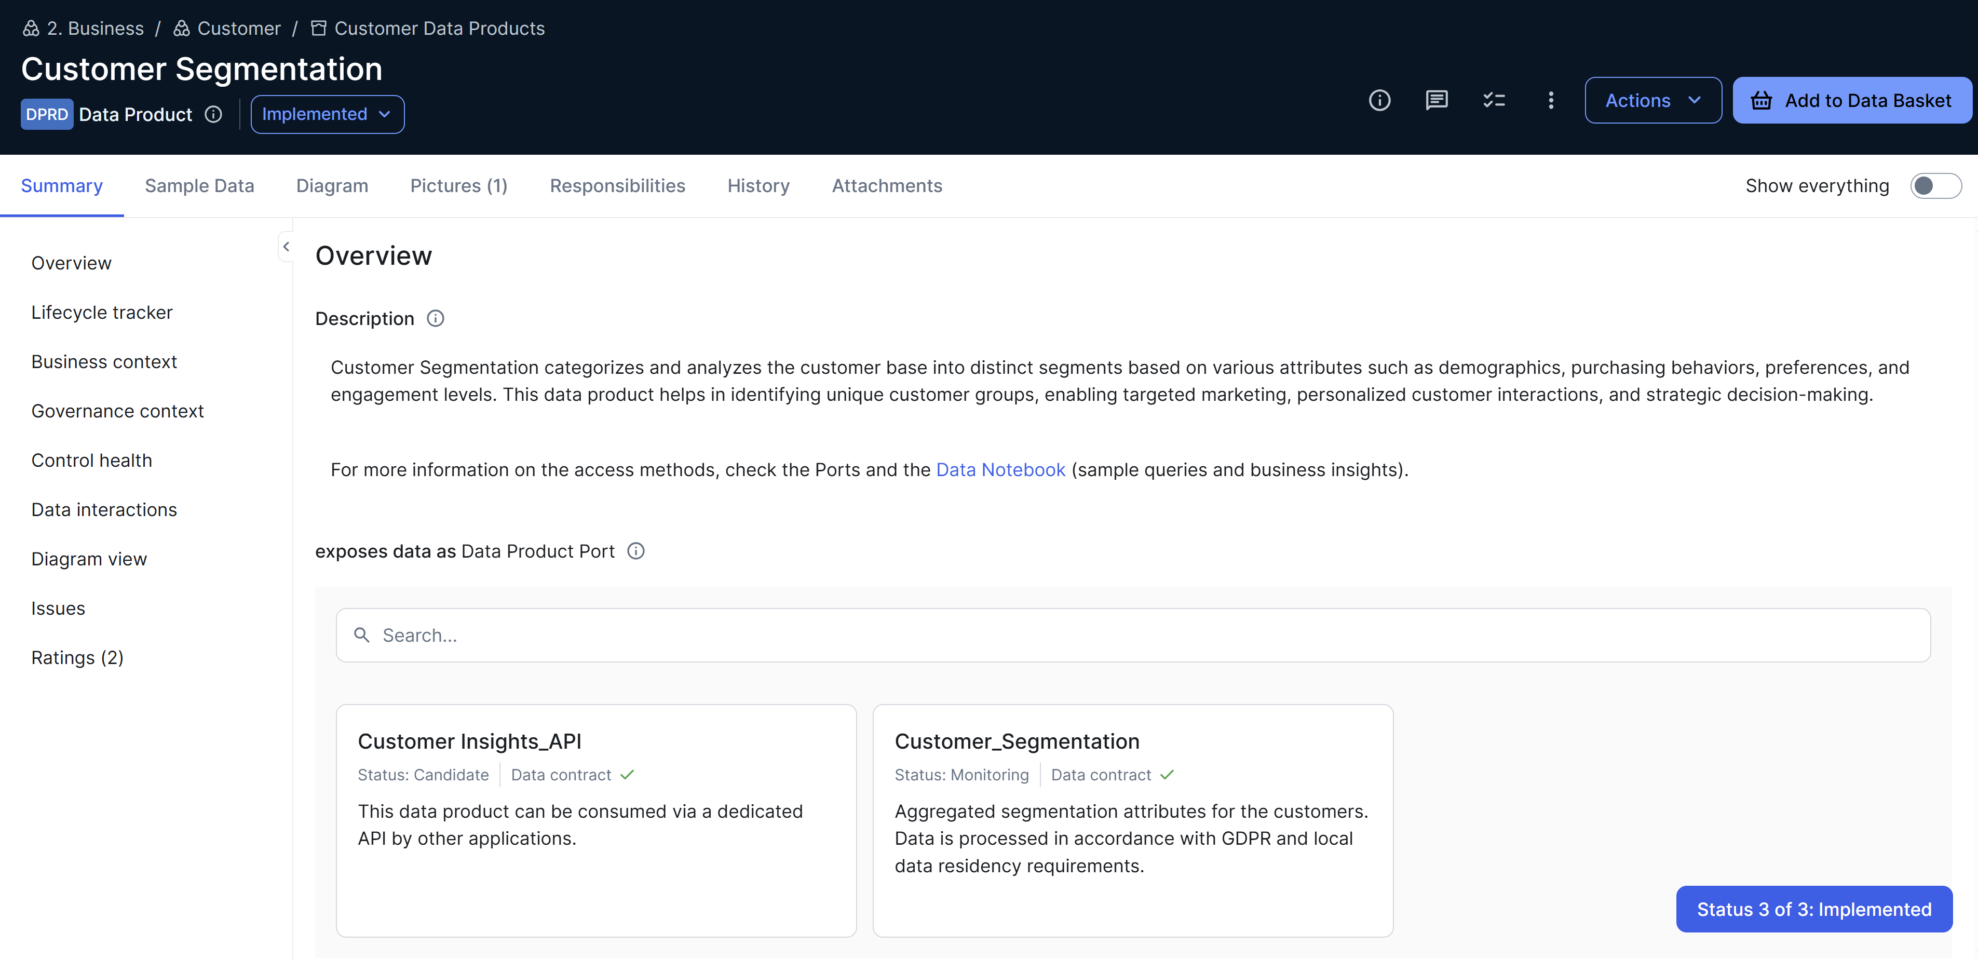
Task: Follow the Data Notebook link
Action: [x=1000, y=470]
